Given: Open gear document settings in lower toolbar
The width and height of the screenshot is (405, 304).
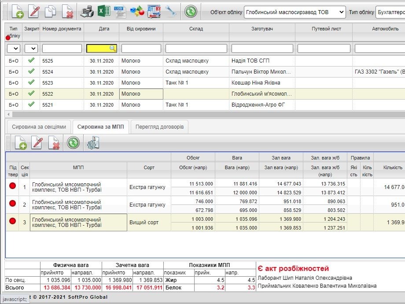Looking at the screenshot, I should tap(93, 143).
